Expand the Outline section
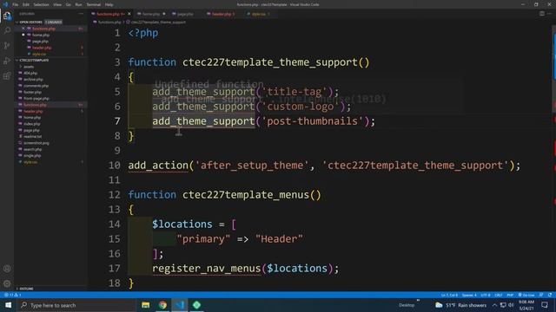Screen dimensions: 556x312 point(26,289)
